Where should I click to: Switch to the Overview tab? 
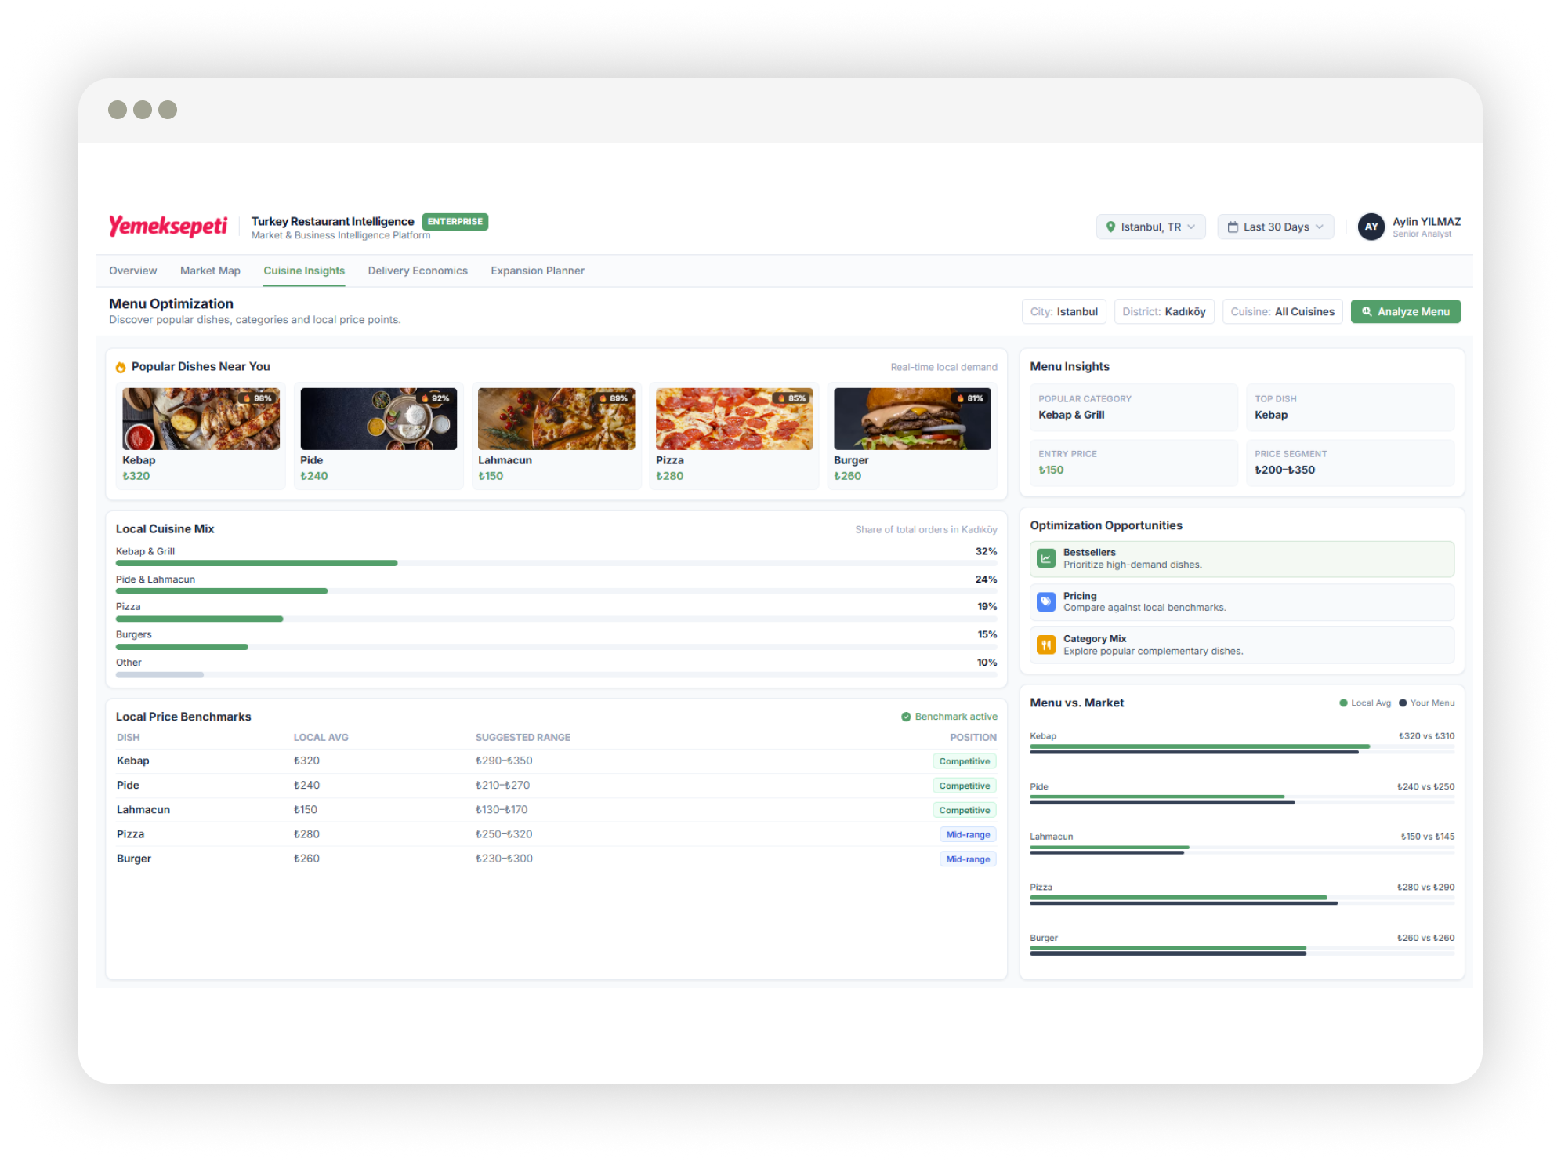pyautogui.click(x=132, y=271)
